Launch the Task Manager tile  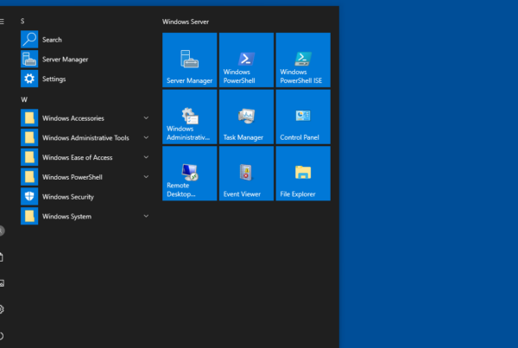click(x=246, y=117)
